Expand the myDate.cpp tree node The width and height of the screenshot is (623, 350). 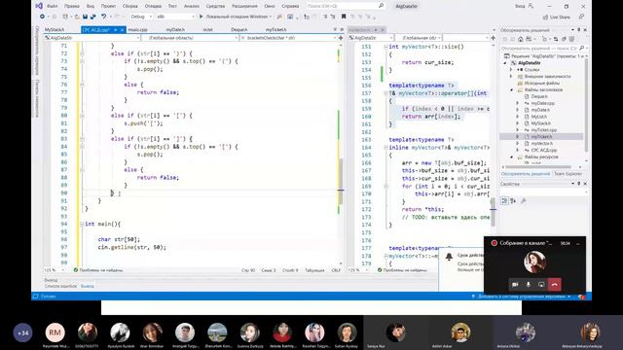[518, 103]
